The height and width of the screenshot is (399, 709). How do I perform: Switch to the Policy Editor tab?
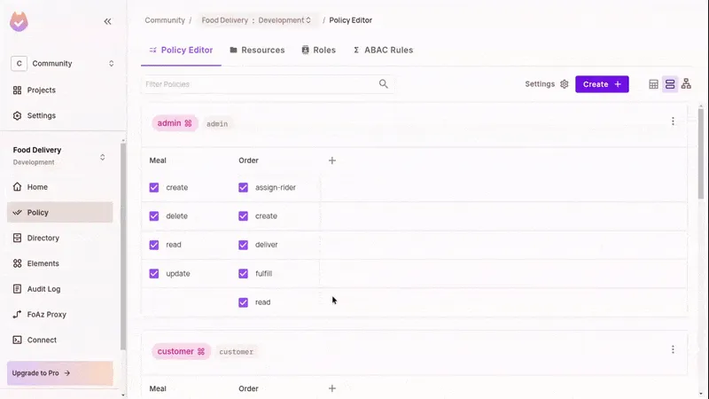coord(181,51)
